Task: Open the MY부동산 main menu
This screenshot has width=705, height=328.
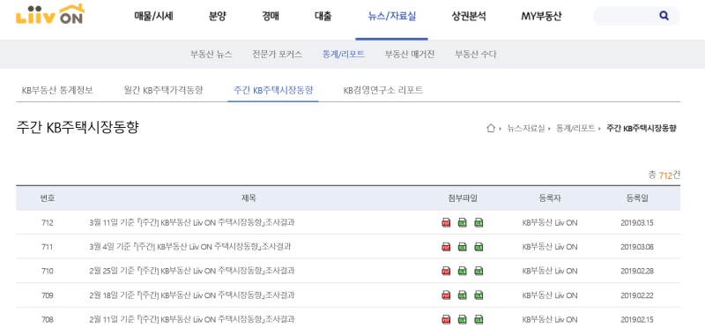Action: 541,17
